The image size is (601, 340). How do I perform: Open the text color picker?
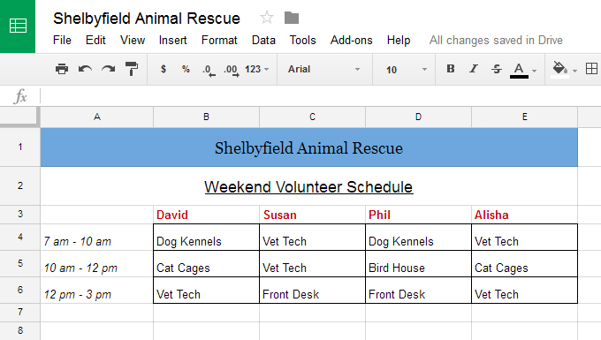click(523, 70)
